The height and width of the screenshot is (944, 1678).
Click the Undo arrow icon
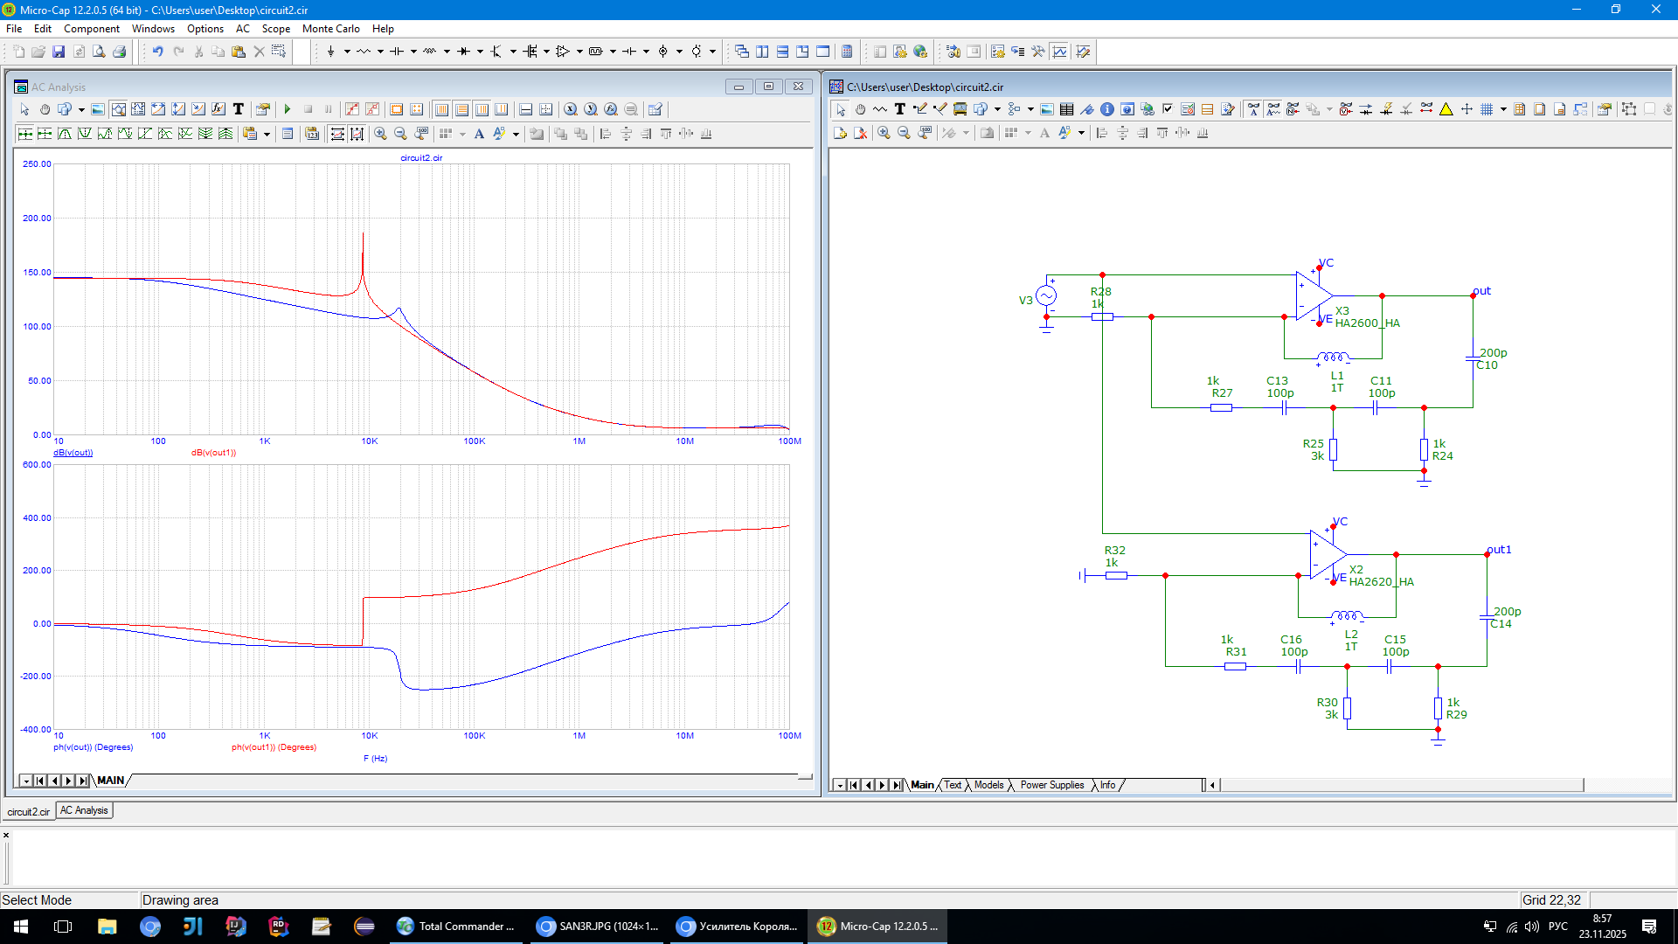click(157, 52)
